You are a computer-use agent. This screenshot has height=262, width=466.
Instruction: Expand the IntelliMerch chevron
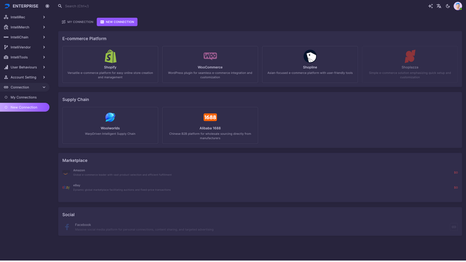pyautogui.click(x=44, y=27)
